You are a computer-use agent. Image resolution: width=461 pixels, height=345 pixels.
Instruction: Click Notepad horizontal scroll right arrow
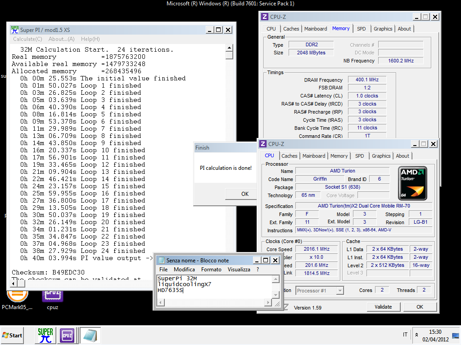pyautogui.click(x=267, y=302)
